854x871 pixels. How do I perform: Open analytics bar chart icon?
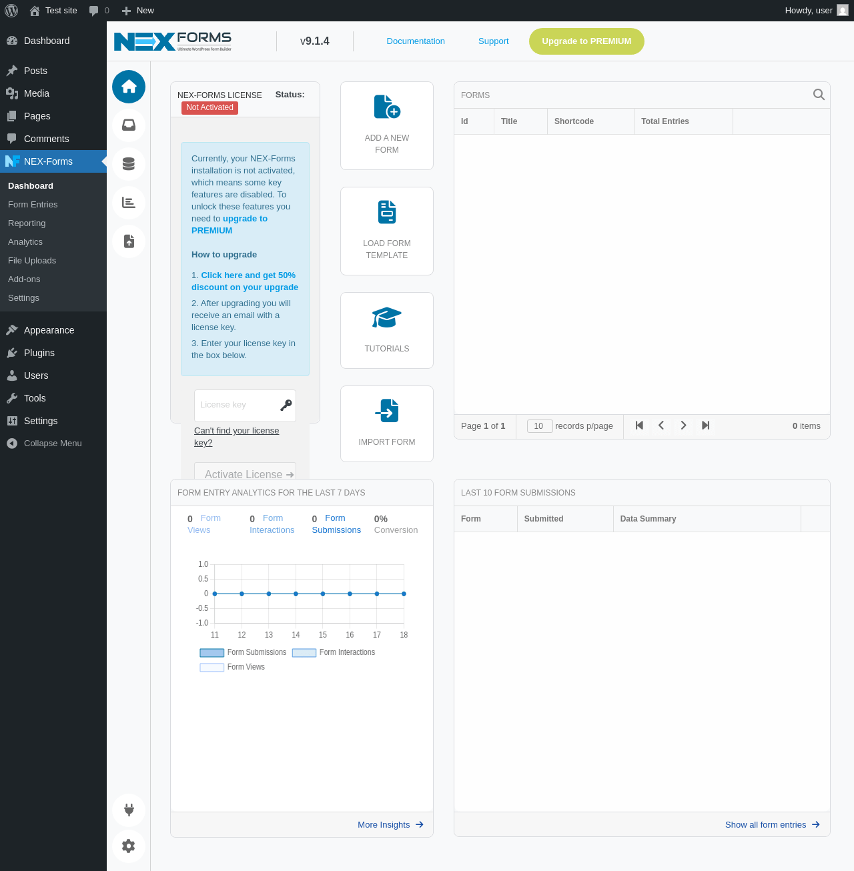[x=129, y=203]
